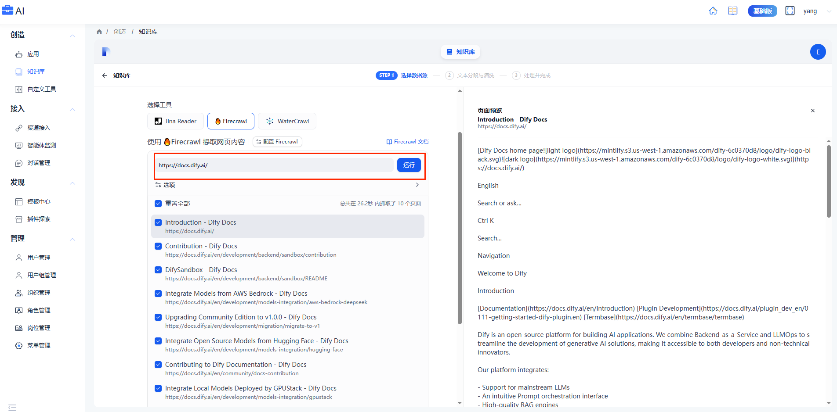
Task: Collapse the 发现 sidebar section
Action: (x=72, y=183)
